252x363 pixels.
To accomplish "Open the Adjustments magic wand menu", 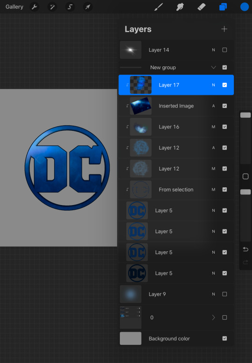I will pyautogui.click(x=52, y=7).
